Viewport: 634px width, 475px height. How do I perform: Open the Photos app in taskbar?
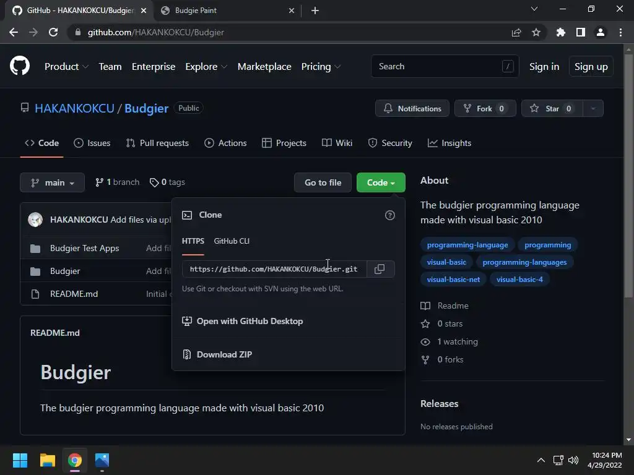point(102,460)
